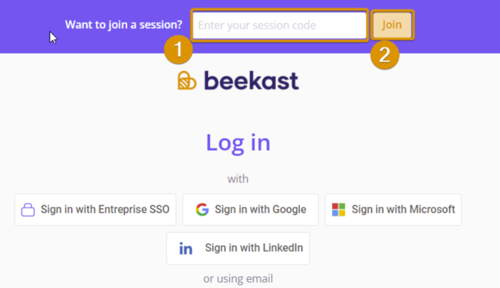Click the Microsoft four-square logo icon
Viewport: 500px width, 288px height.
click(x=339, y=209)
